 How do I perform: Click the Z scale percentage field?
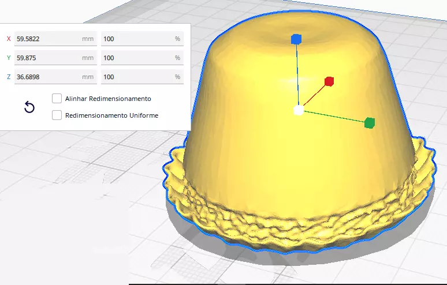coord(142,77)
